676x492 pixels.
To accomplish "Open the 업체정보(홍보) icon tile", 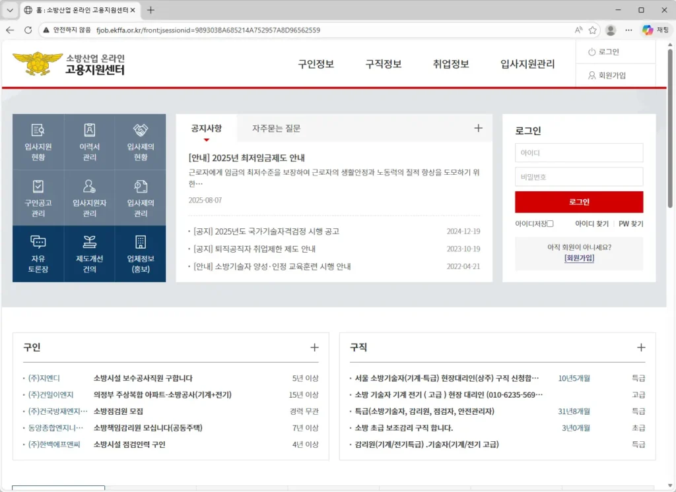I will [x=141, y=253].
